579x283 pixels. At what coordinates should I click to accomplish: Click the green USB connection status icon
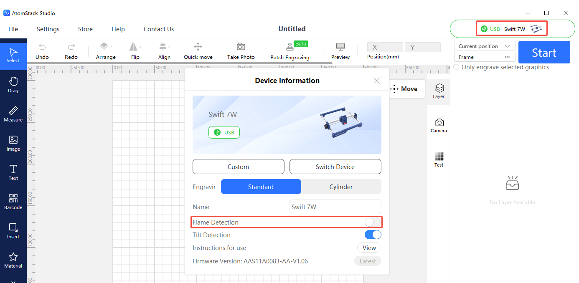pyautogui.click(x=484, y=29)
